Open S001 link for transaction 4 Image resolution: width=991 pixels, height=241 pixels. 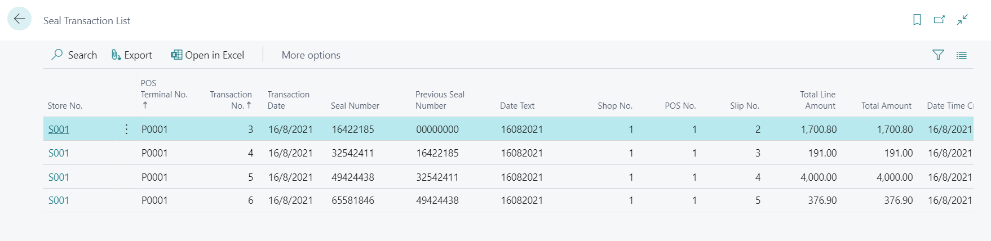59,153
